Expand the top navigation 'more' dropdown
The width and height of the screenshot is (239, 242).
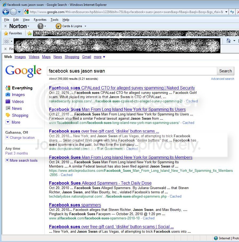[99, 57]
